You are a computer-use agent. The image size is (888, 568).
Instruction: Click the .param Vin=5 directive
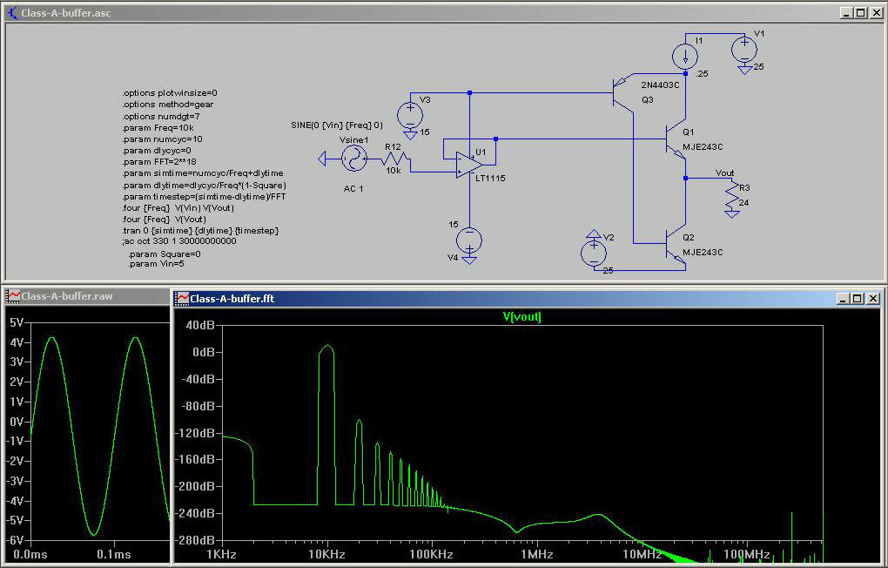(x=157, y=264)
